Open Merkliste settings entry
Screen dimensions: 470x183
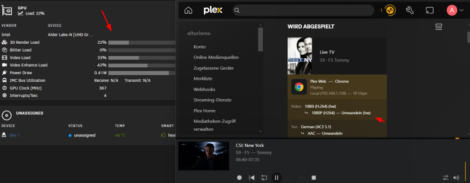[x=203, y=79]
